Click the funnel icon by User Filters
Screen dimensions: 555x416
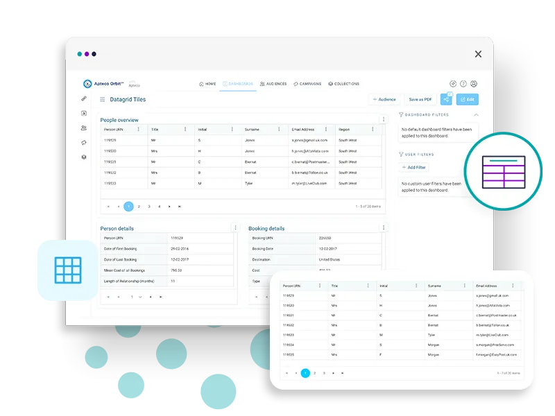(401, 155)
